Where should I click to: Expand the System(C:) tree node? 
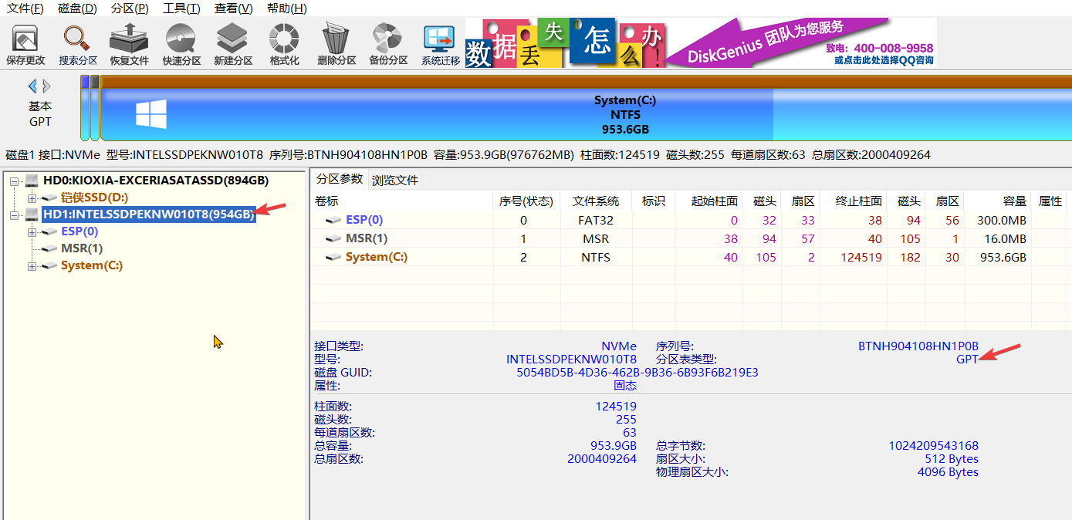coord(32,266)
